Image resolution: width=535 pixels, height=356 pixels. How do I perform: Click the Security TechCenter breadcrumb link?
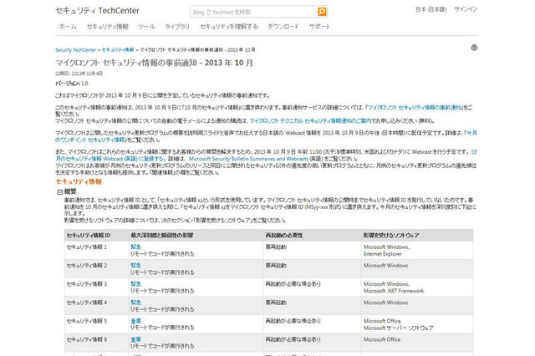[x=76, y=50]
